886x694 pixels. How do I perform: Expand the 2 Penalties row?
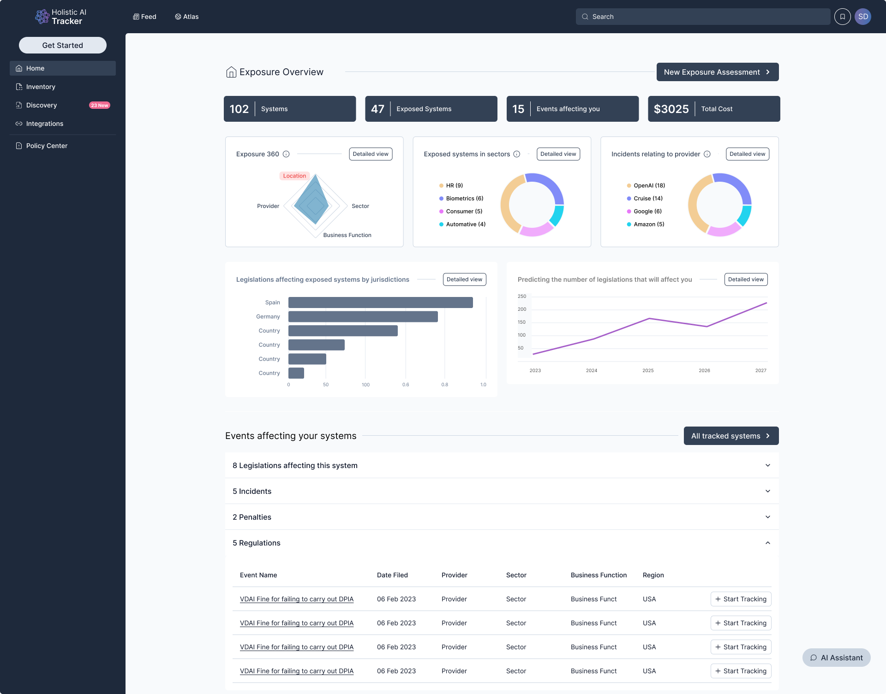coord(767,517)
